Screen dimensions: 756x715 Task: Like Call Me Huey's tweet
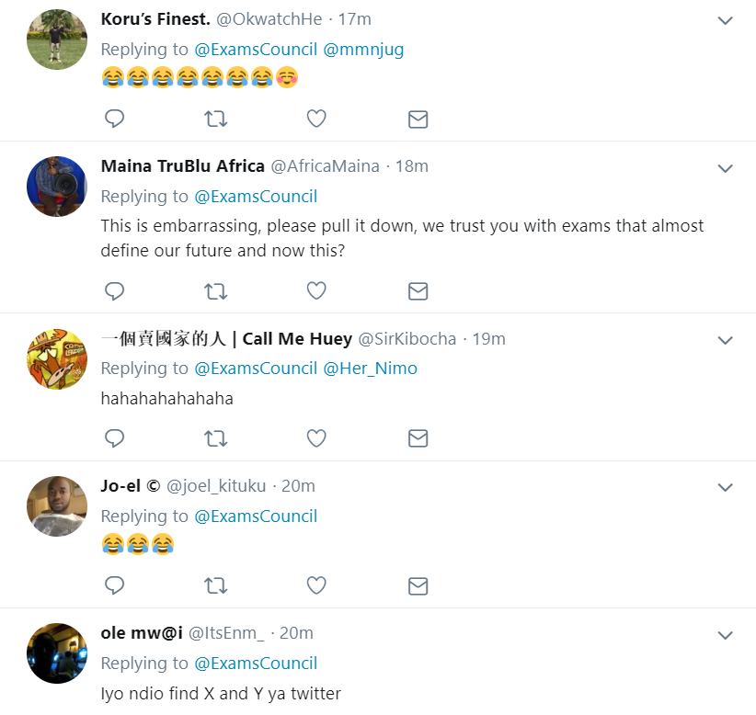coord(315,438)
